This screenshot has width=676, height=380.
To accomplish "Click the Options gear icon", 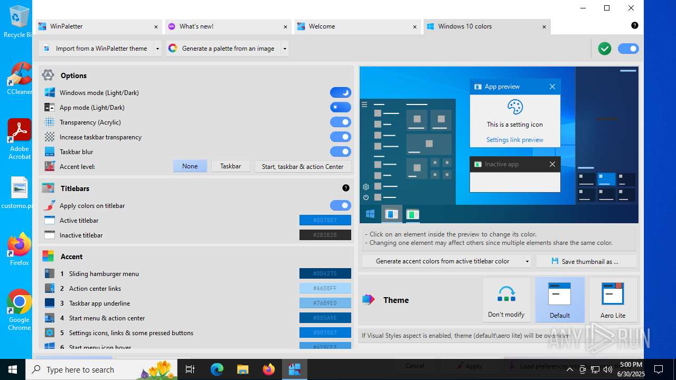I will pyautogui.click(x=48, y=75).
